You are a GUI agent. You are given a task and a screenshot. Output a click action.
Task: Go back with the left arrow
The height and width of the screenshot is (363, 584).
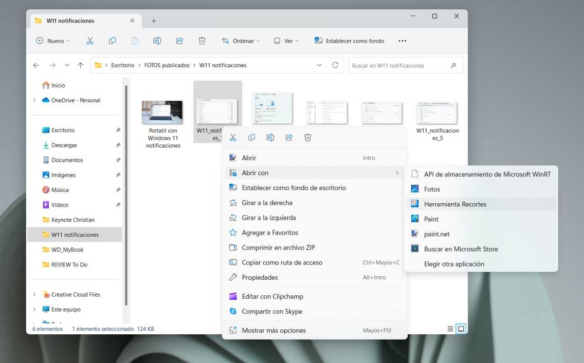[x=36, y=65]
